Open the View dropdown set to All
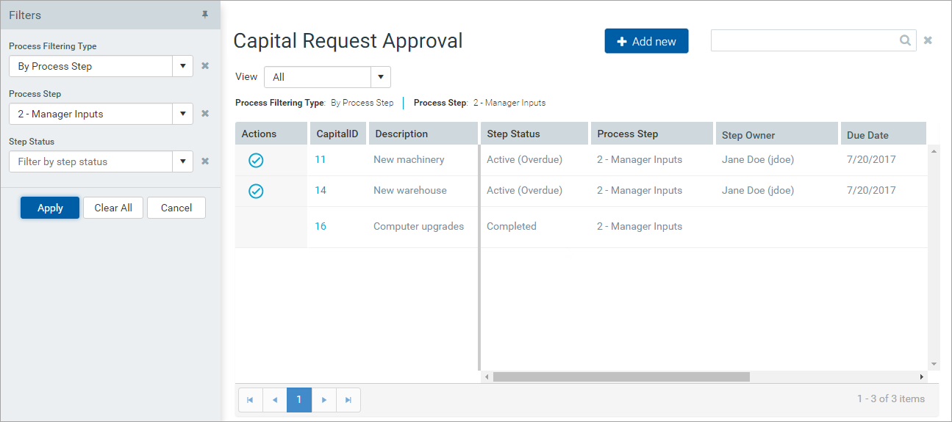This screenshot has width=952, height=422. pos(380,77)
